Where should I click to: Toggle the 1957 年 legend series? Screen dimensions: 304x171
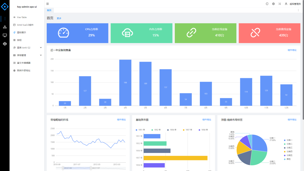[x=187, y=130]
